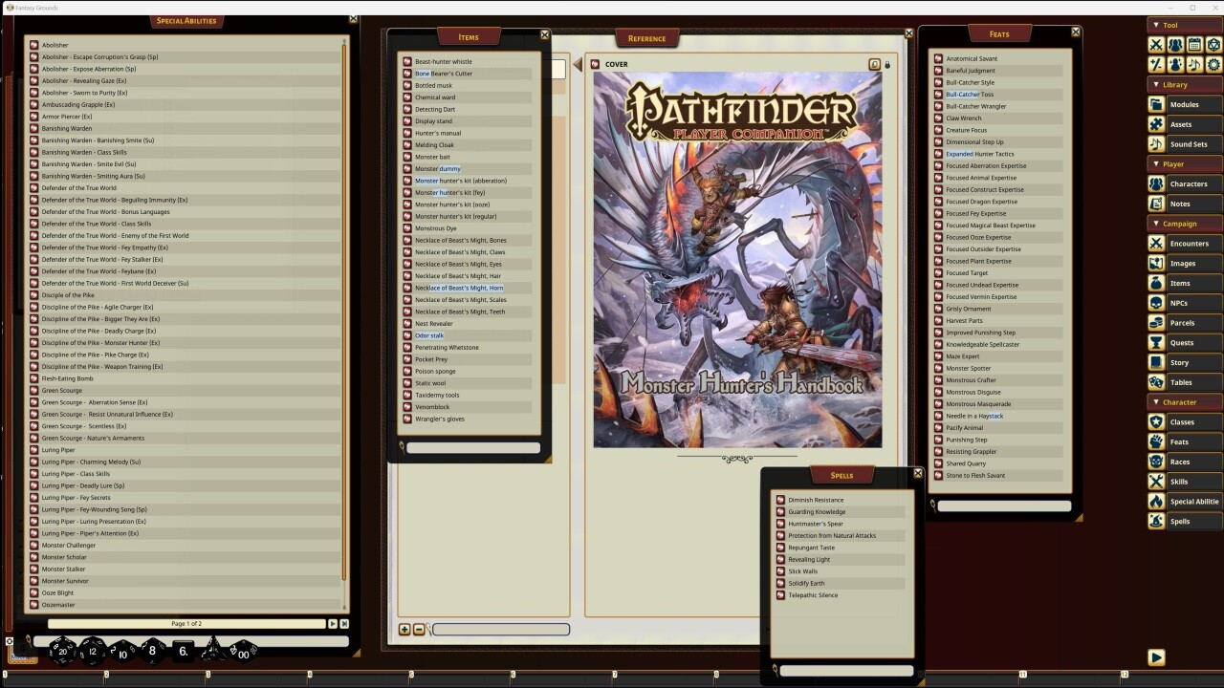Click the Huntmaster's Spear link icon
This screenshot has height=688, width=1224.
coord(780,524)
